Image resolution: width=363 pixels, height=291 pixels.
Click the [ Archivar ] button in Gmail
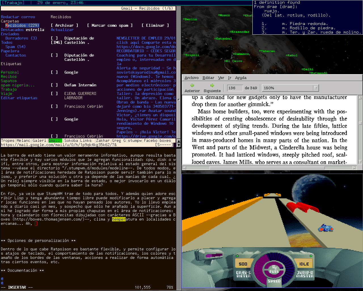coord(64,25)
